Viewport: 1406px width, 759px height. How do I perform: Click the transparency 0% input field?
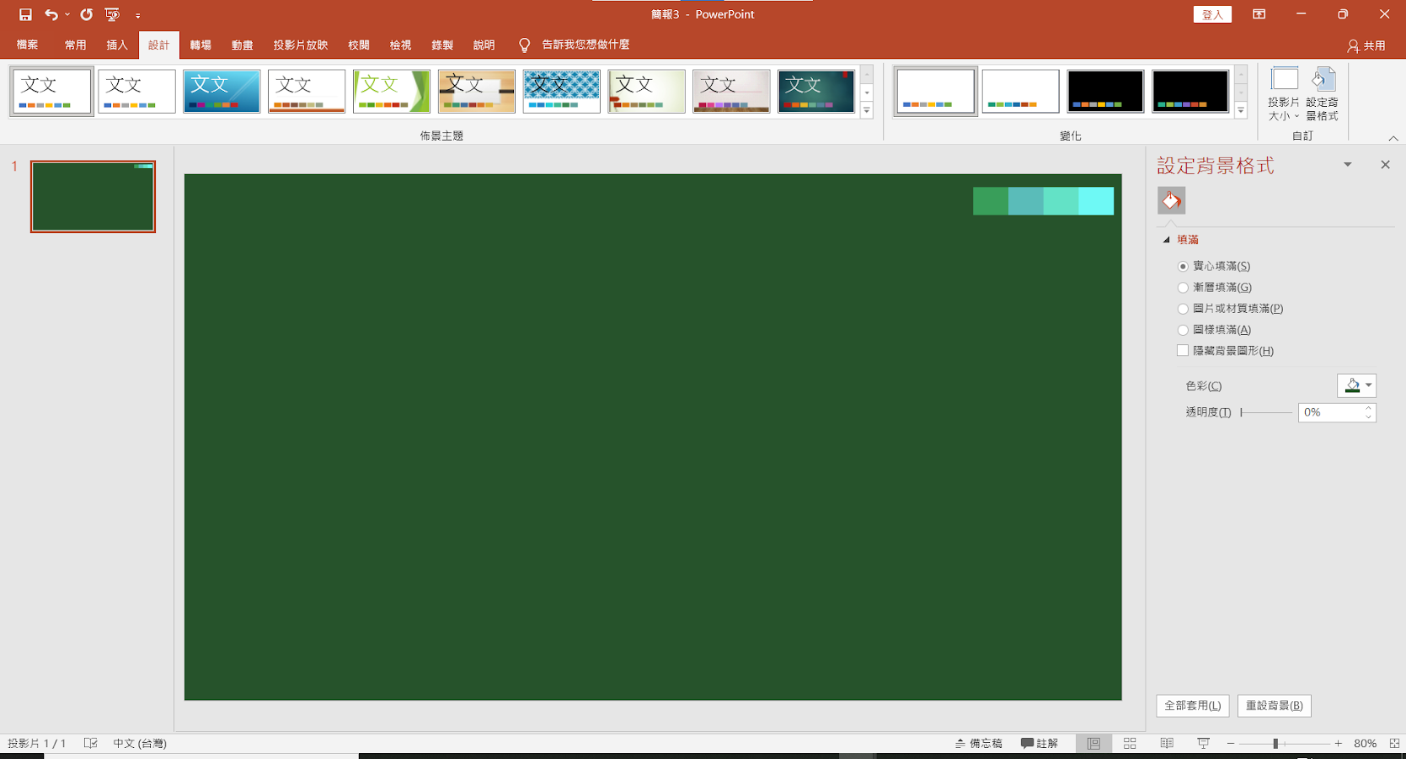tap(1330, 412)
